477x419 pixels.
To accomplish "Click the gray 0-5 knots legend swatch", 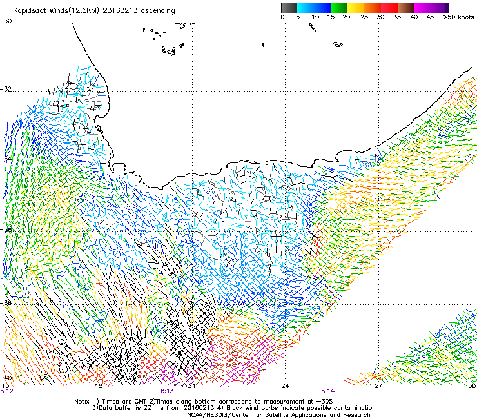I will [289, 8].
